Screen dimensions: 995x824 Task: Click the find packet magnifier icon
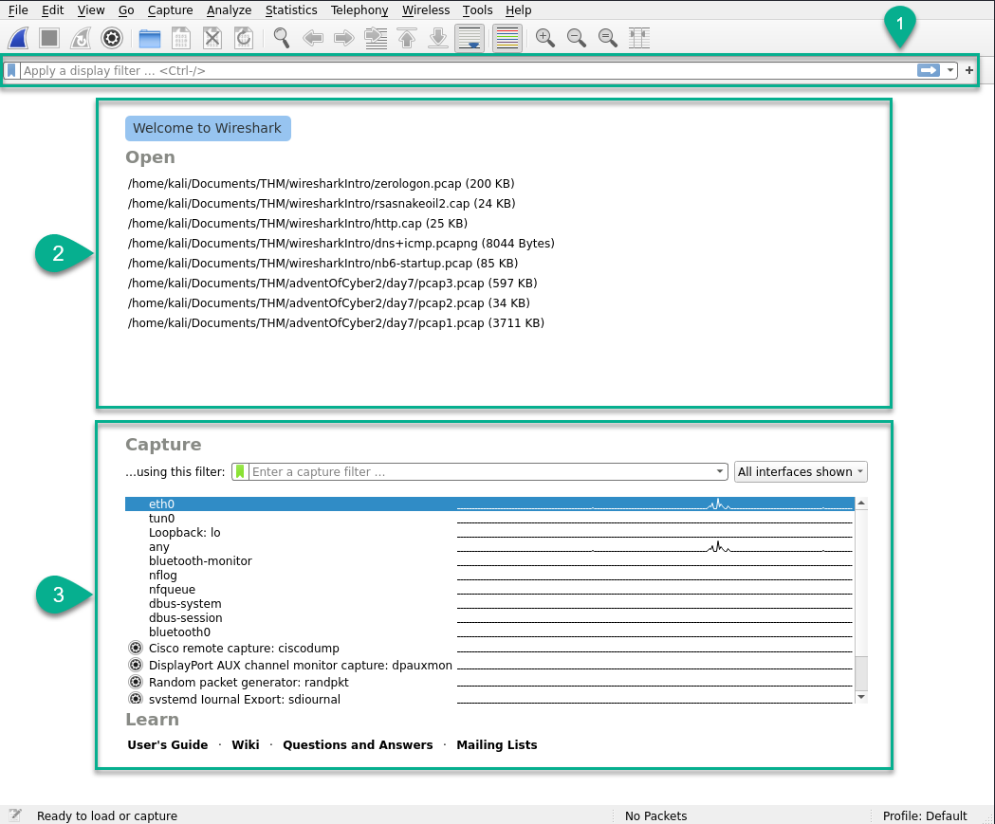(x=281, y=38)
